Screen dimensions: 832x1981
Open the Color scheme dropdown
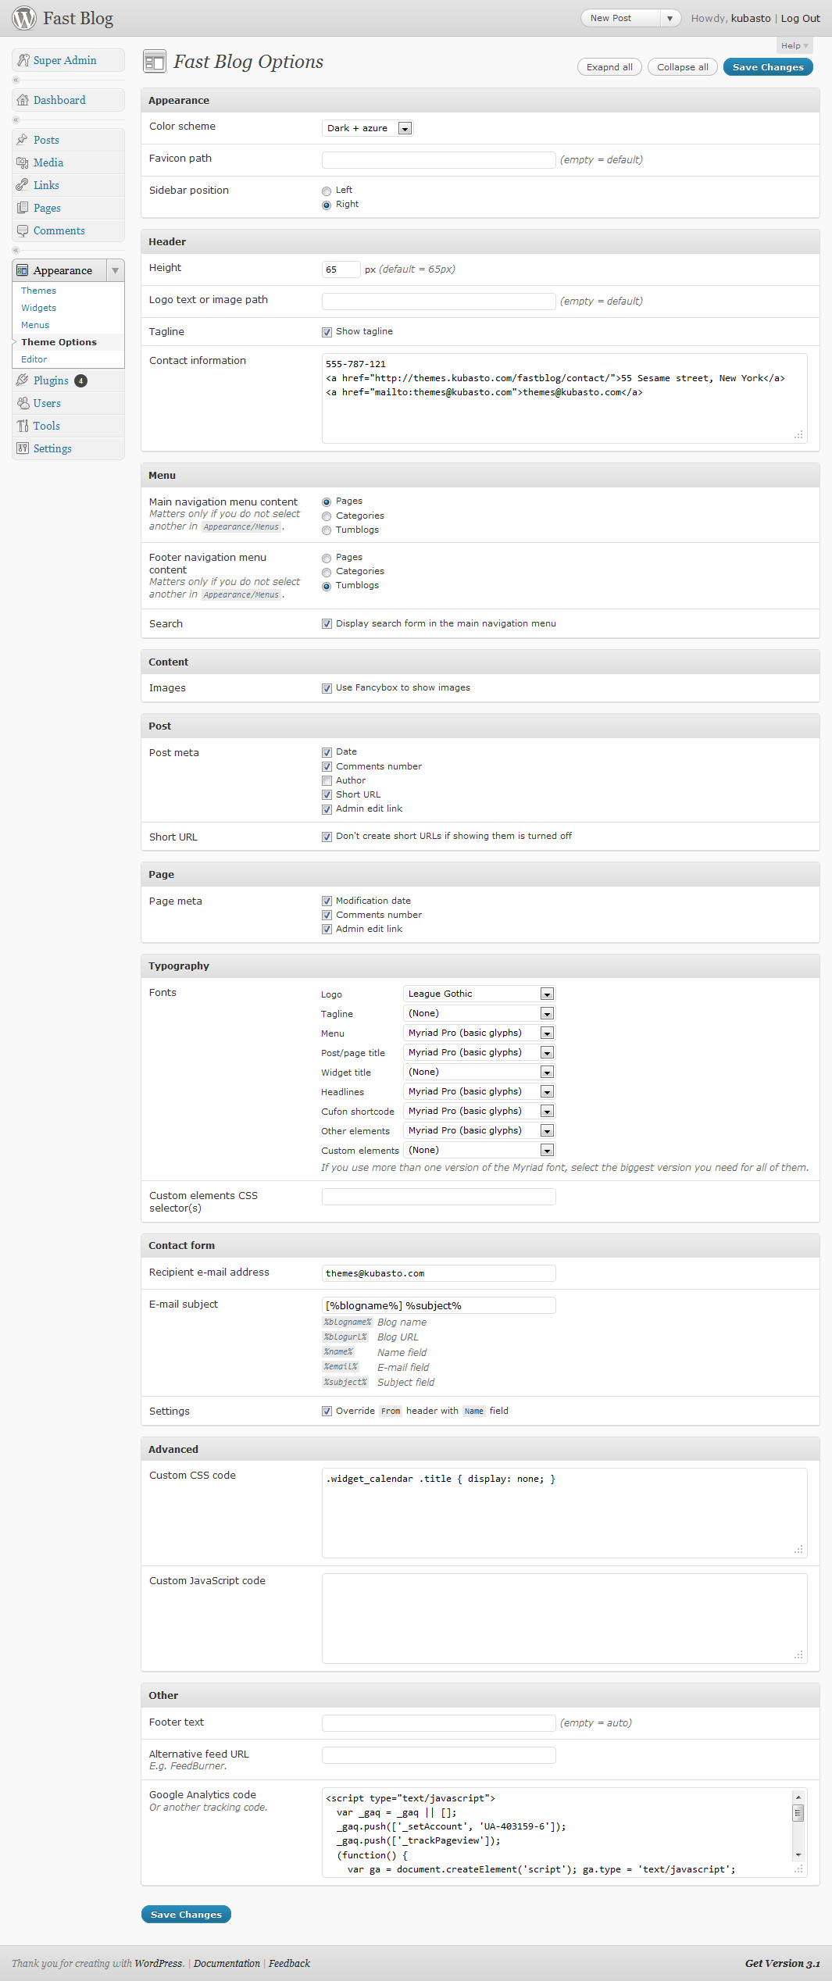pyautogui.click(x=367, y=128)
